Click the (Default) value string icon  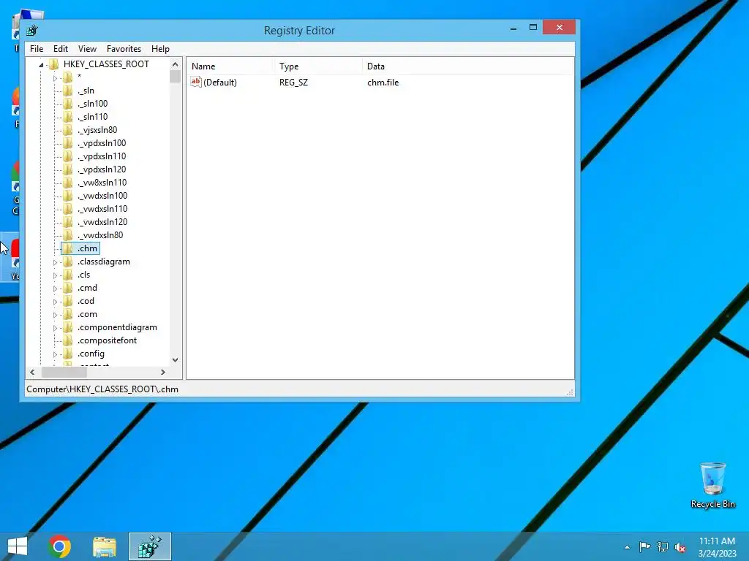pos(196,82)
